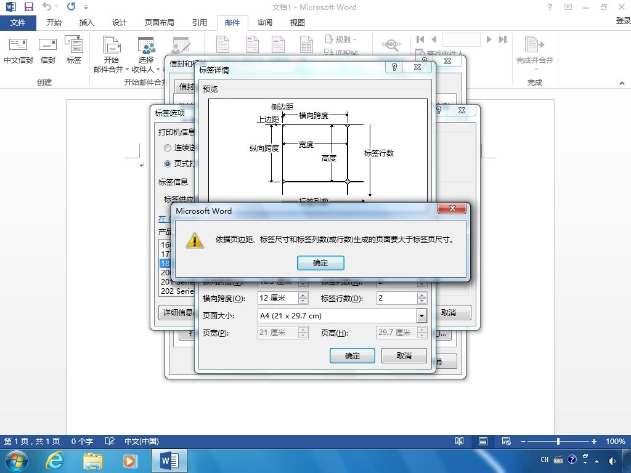Switch to read mode view icon
This screenshot has height=473, width=631.
tap(459, 441)
